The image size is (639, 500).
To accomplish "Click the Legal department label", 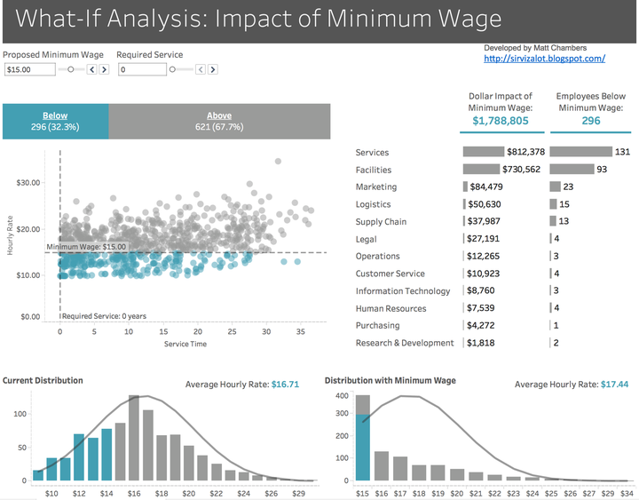I will pyautogui.click(x=366, y=240).
